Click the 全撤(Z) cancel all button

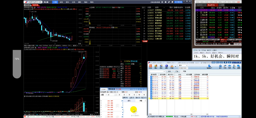point(132,98)
